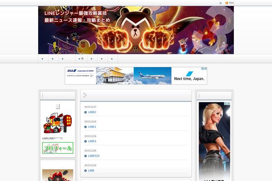This screenshot has width=272, height=181.
Task: Open the RSS feed link
Action: (x=229, y=3)
